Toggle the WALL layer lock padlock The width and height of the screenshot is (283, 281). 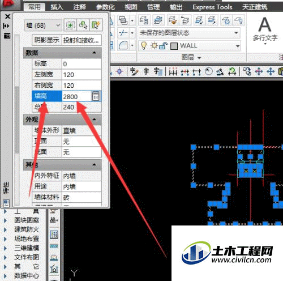163,46
